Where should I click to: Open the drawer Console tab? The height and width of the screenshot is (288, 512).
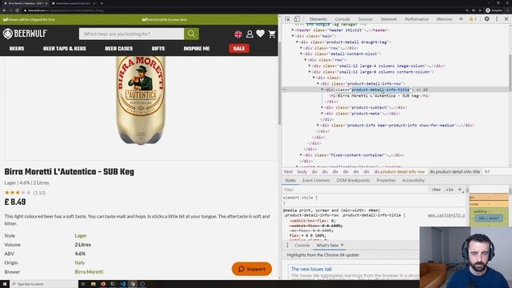coord(302,246)
